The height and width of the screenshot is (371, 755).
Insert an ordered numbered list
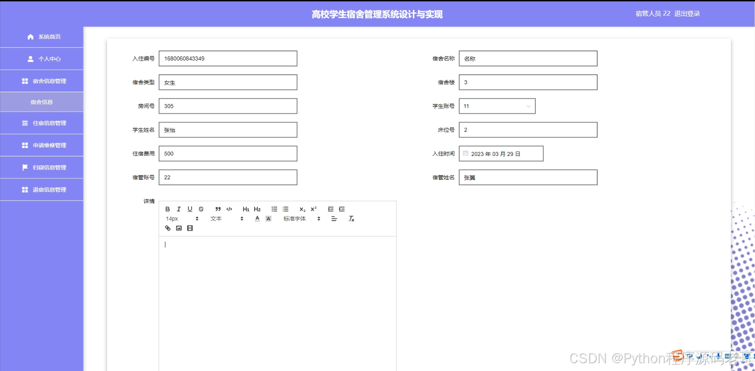[274, 209]
